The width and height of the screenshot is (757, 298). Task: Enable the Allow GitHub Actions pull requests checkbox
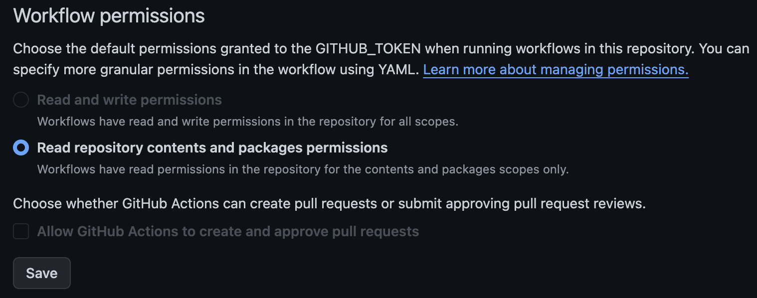(21, 231)
